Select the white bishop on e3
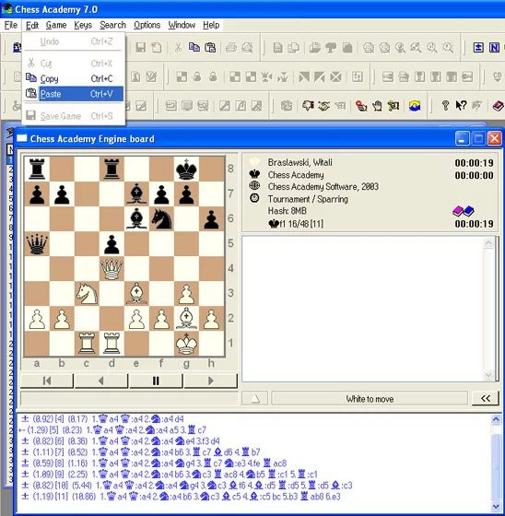 coord(136,294)
